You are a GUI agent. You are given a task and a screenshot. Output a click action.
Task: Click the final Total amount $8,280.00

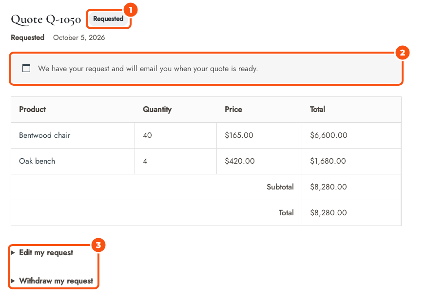pyautogui.click(x=328, y=213)
